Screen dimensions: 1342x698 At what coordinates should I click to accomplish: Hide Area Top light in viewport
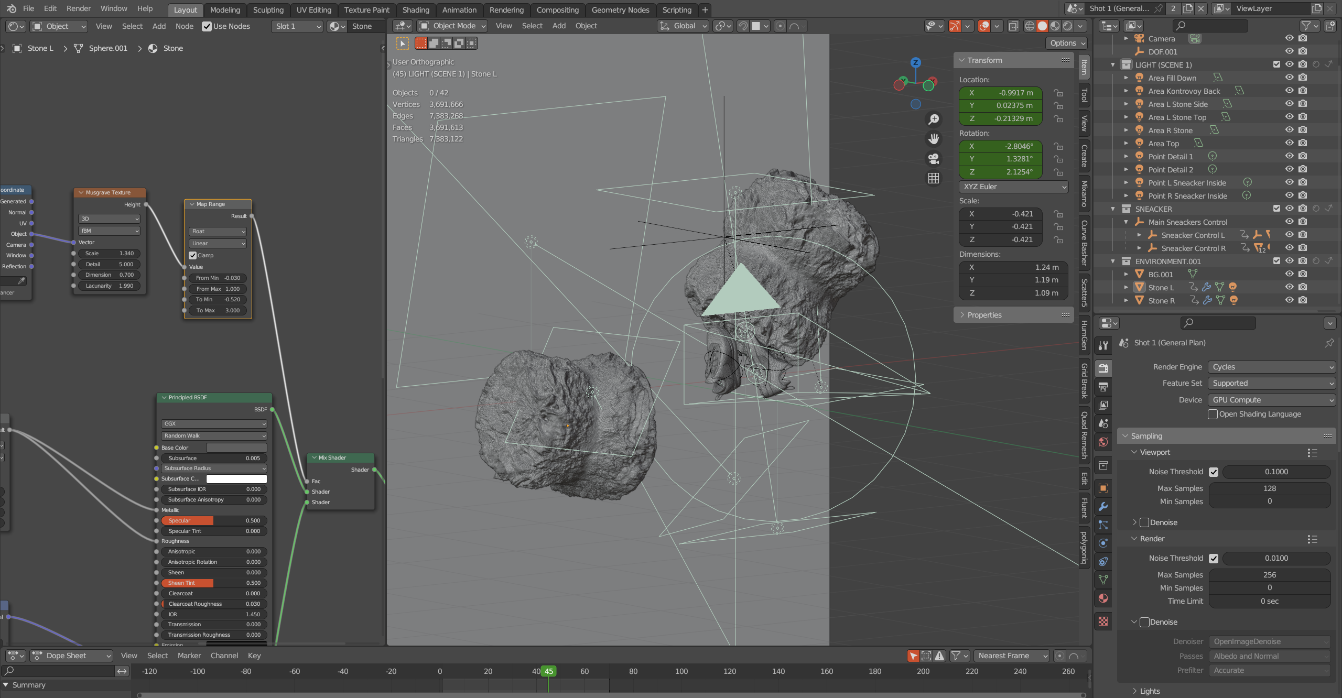[1289, 143]
